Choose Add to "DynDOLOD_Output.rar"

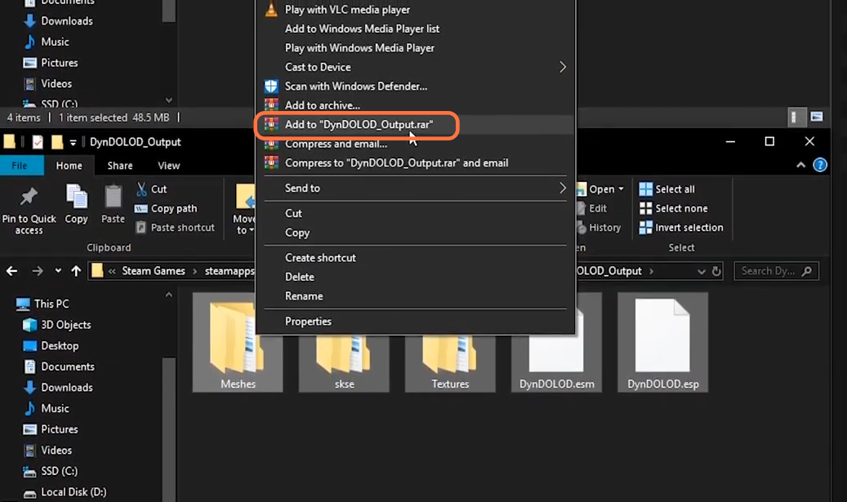[x=359, y=125]
